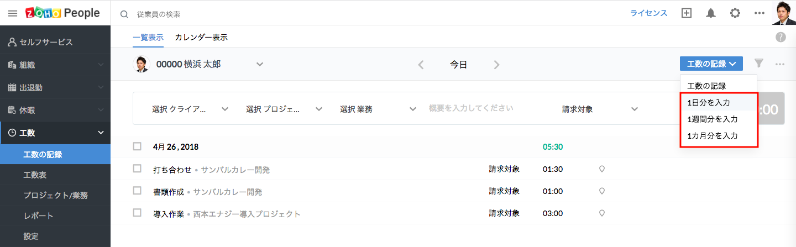Go to the next day arrow
Screen dimensions: 796x247
click(496, 65)
